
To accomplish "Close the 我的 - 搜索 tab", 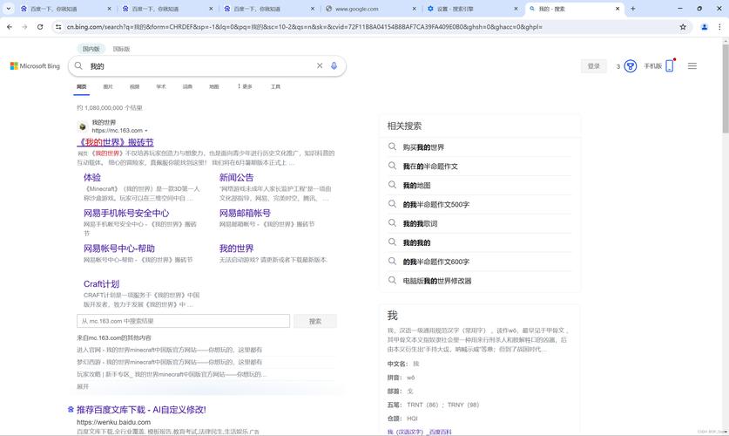I will pos(618,9).
